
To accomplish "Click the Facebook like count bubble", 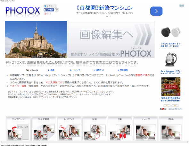I will click(x=56, y=10).
